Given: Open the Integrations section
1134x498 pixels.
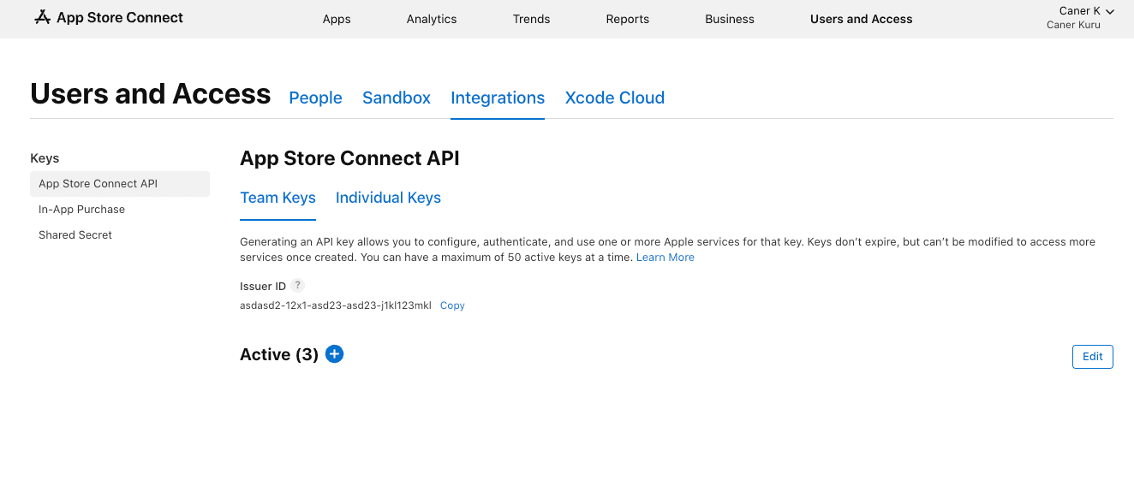Looking at the screenshot, I should [x=497, y=98].
